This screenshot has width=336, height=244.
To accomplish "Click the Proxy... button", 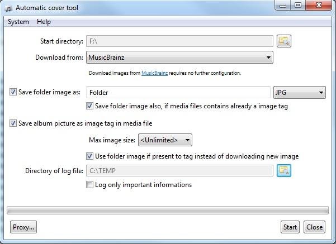I will pos(23,227).
